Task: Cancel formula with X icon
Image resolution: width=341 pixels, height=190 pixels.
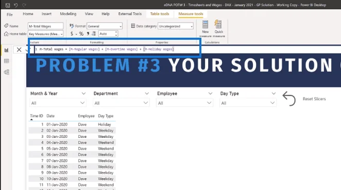Action: [19, 50]
